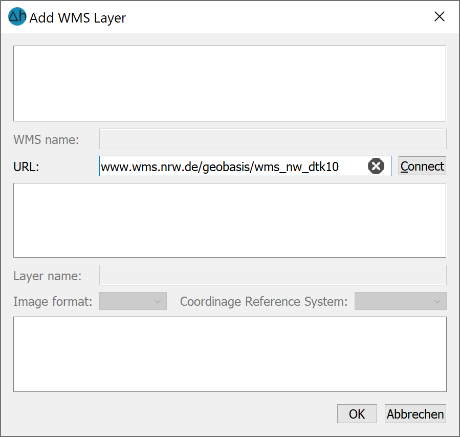Click the delta-h application icon in title bar

17,16
